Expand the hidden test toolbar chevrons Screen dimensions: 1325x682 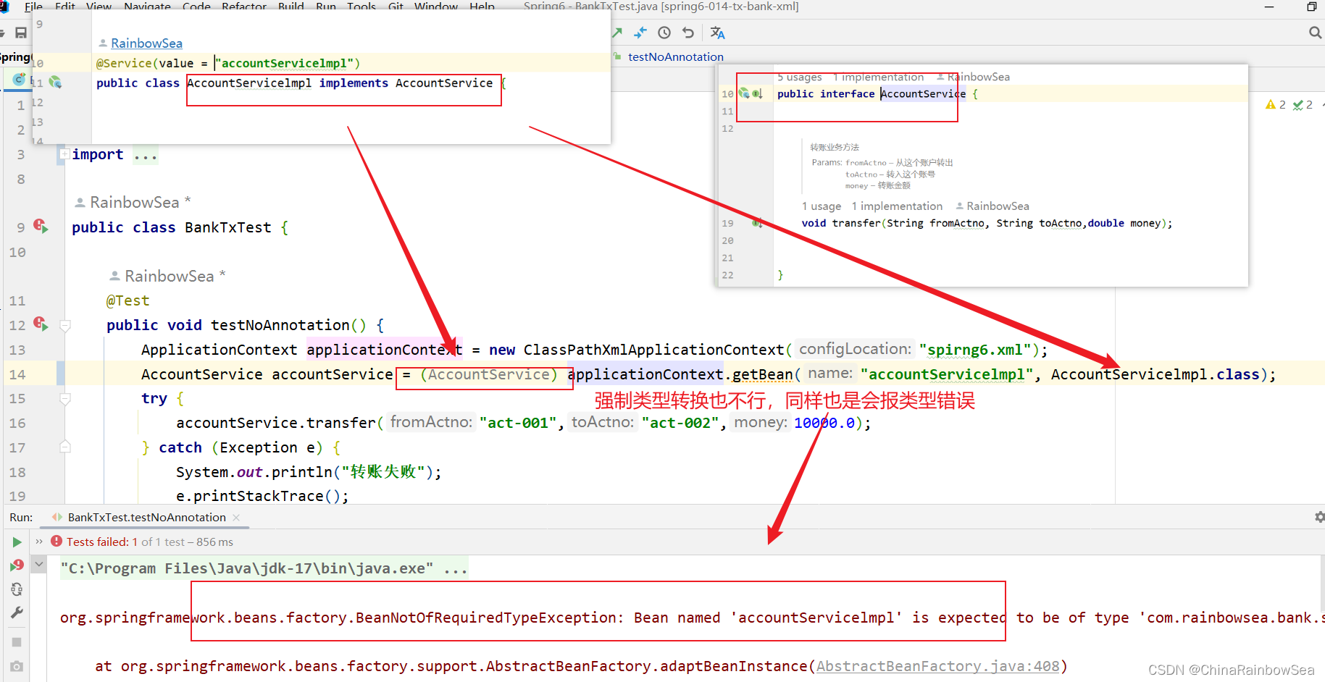click(39, 542)
